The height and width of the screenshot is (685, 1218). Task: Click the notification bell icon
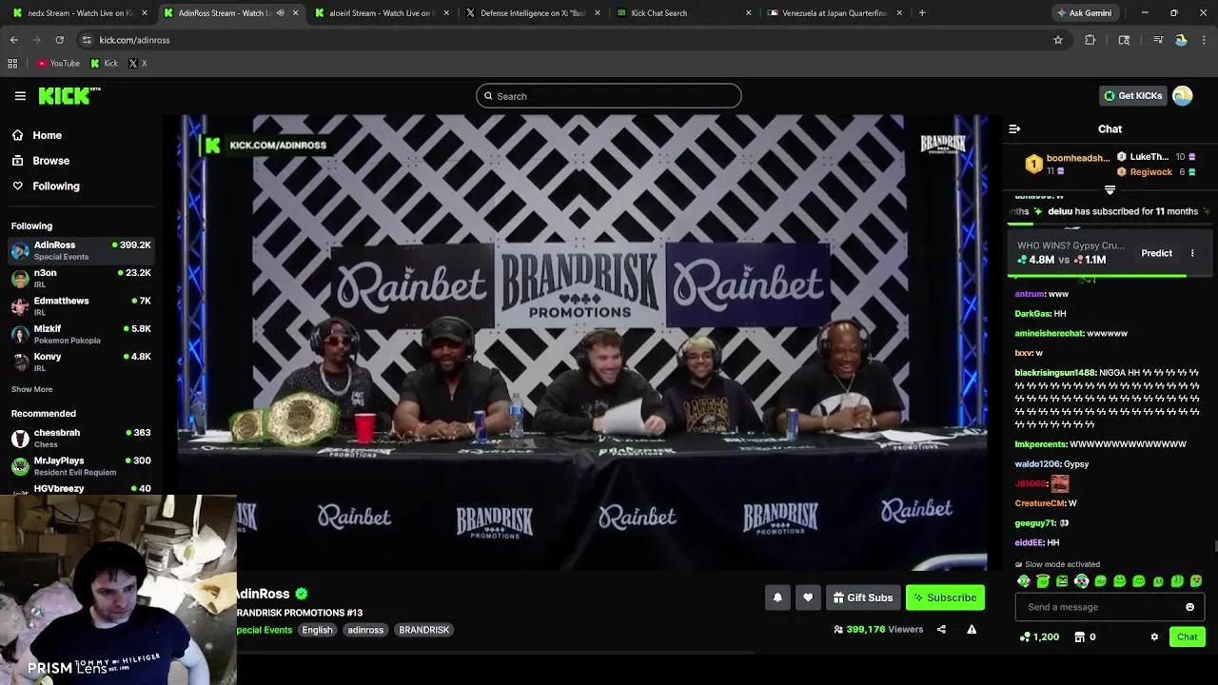point(777,597)
